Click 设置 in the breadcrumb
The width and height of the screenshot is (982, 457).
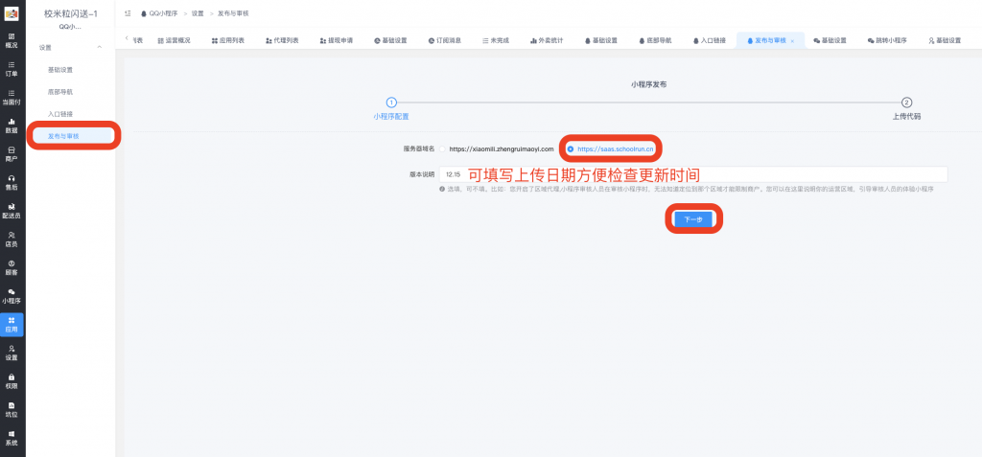point(198,13)
